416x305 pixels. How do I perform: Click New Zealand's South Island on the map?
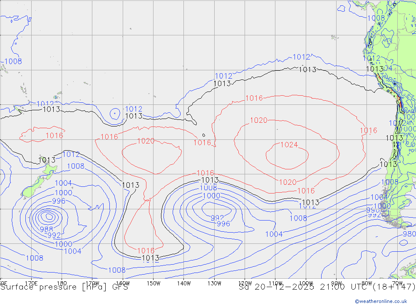pyautogui.click(x=33, y=188)
